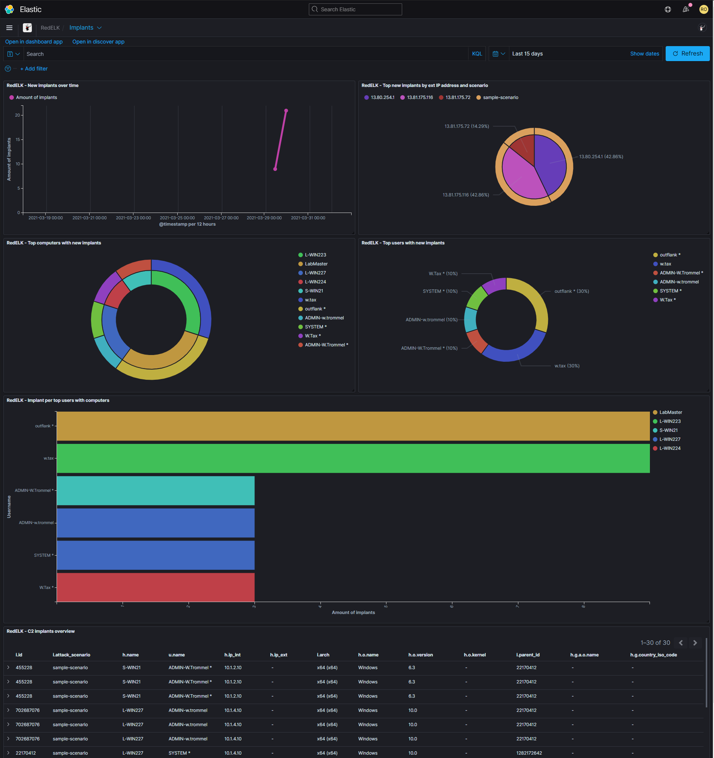Open the calendar quick date menu
The height and width of the screenshot is (758, 714).
498,54
